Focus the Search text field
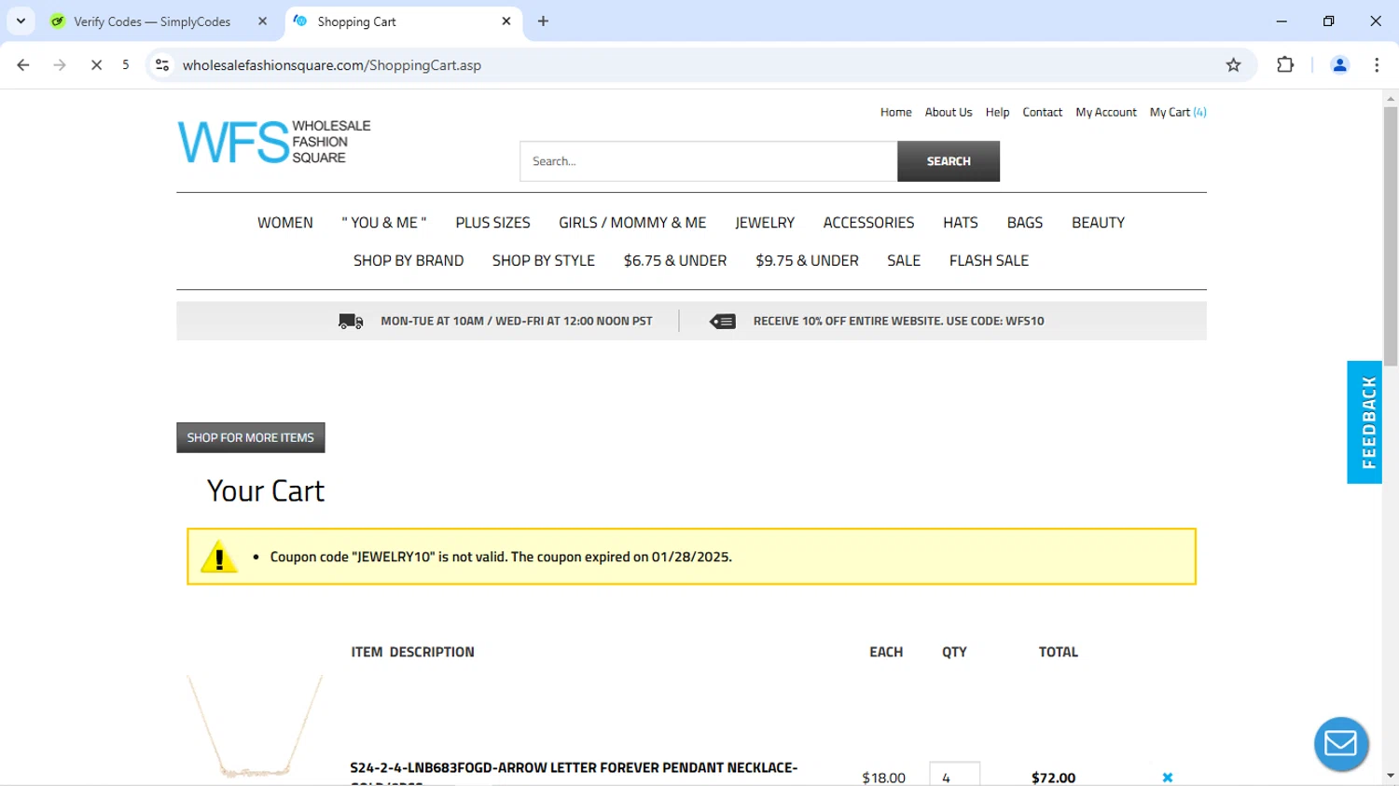 (709, 161)
